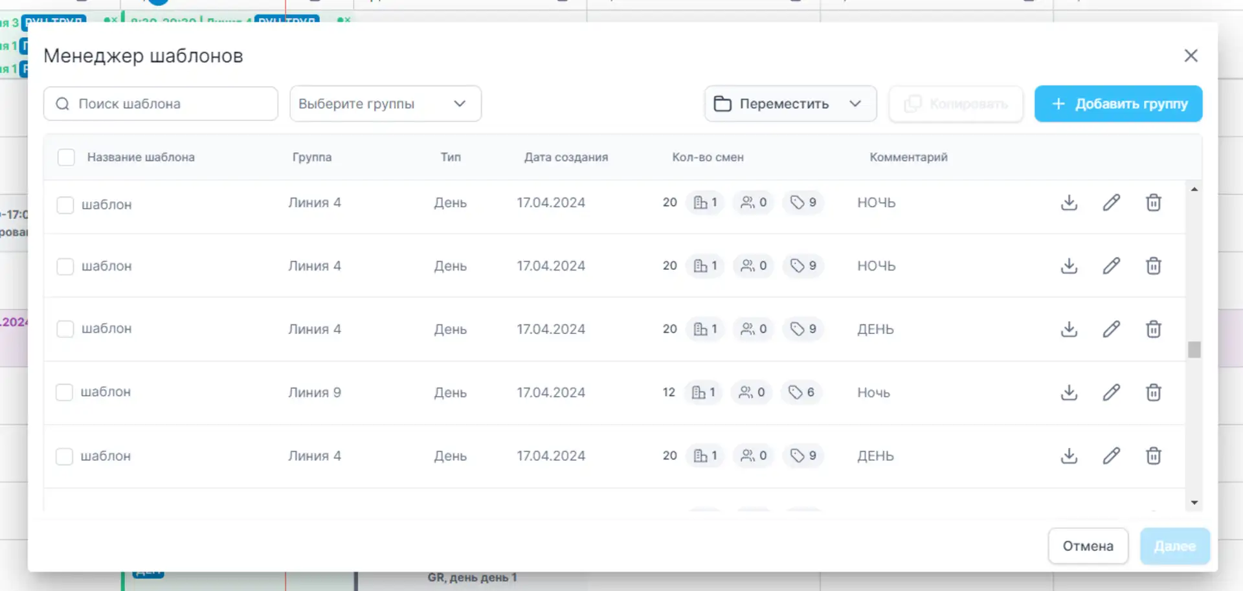Click into the Поиск шаблона search field

pos(161,104)
